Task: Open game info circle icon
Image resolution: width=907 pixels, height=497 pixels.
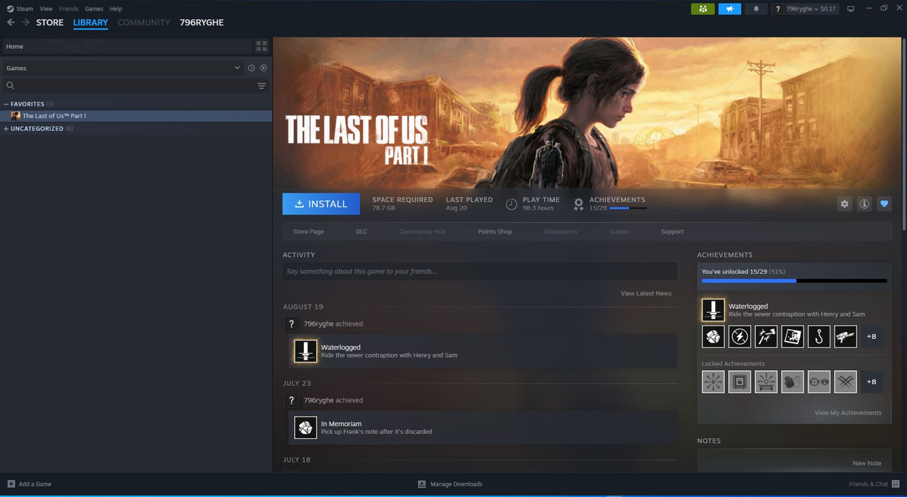Action: pyautogui.click(x=864, y=204)
